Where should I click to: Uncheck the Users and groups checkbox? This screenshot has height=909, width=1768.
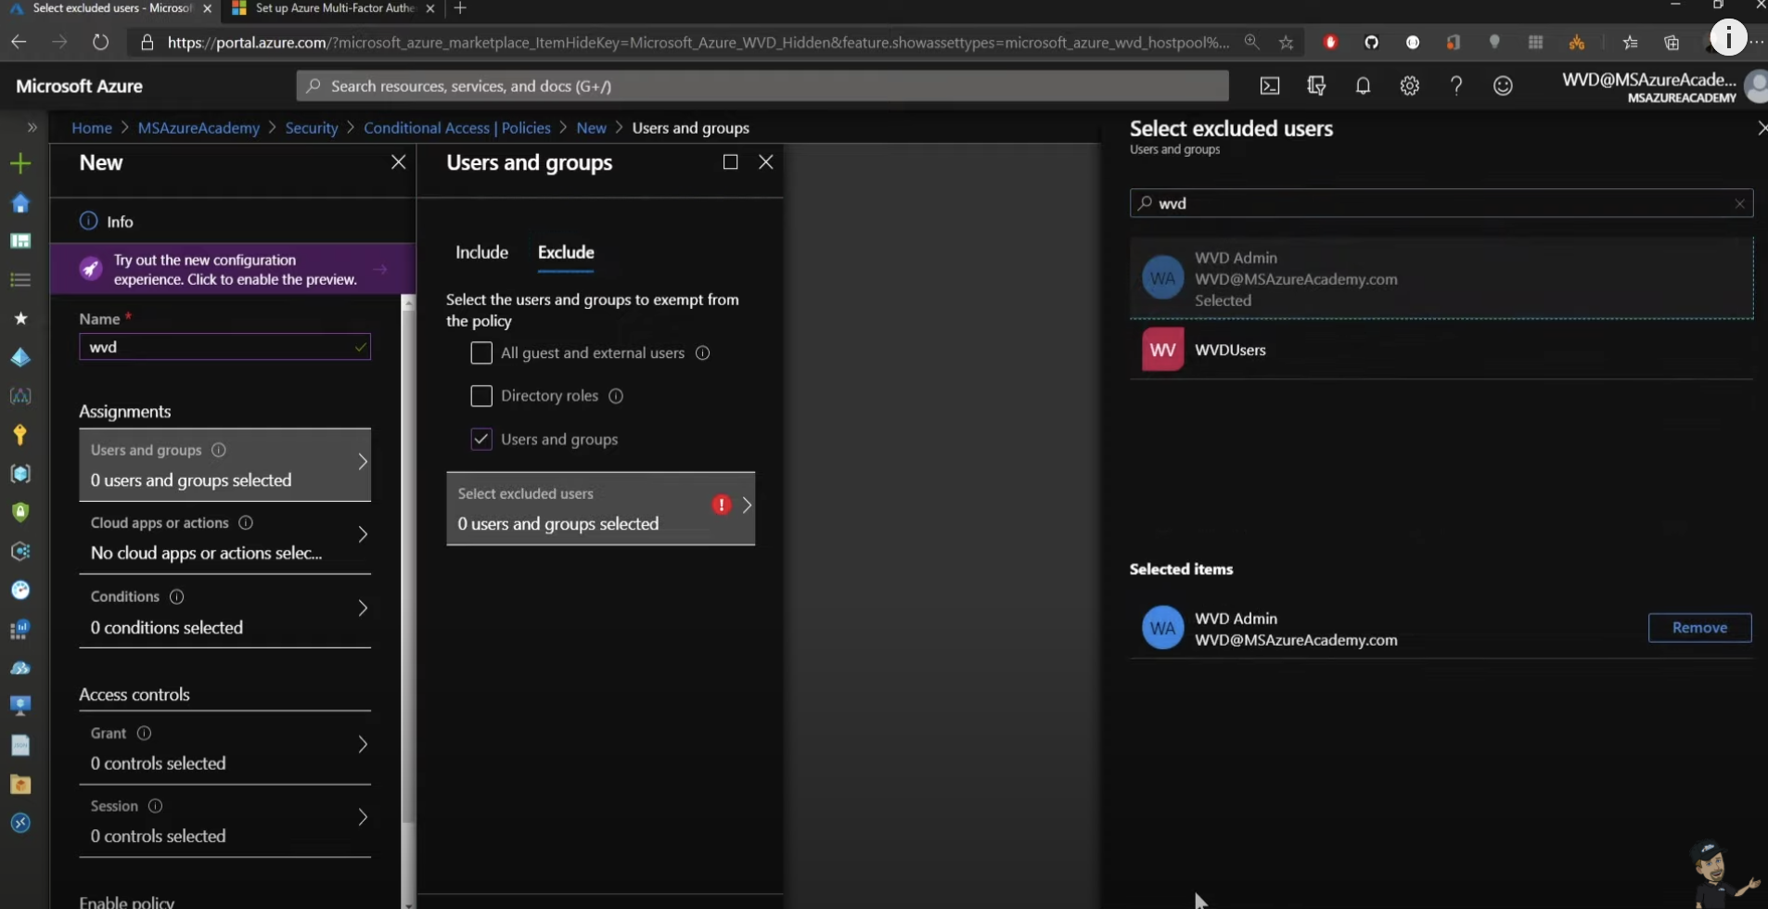point(480,440)
